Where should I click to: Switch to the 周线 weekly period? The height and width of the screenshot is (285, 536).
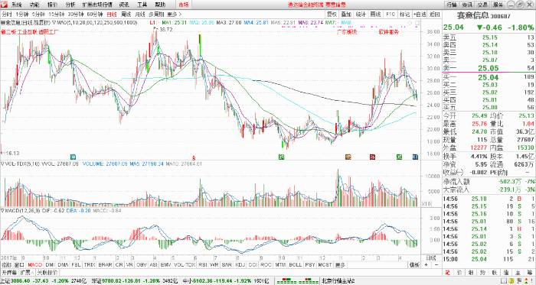[126, 15]
